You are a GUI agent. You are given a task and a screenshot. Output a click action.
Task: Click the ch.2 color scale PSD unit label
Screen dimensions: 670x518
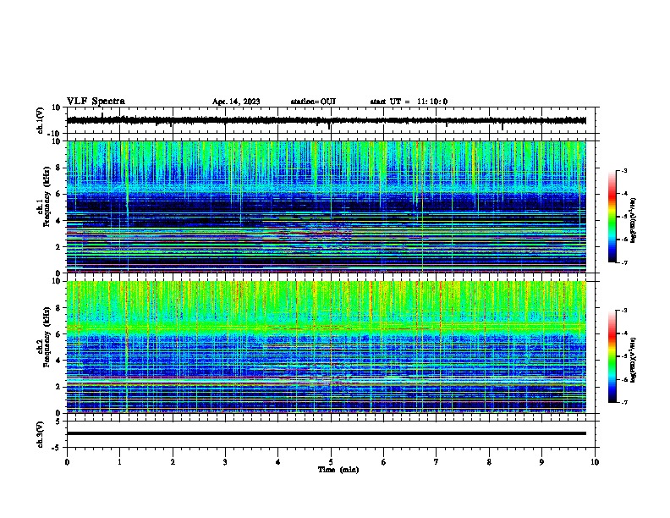tap(634, 360)
